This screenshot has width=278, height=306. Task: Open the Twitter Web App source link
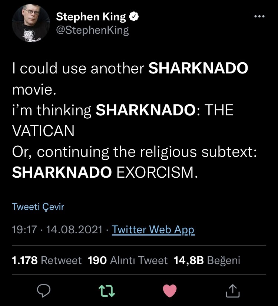click(x=153, y=230)
